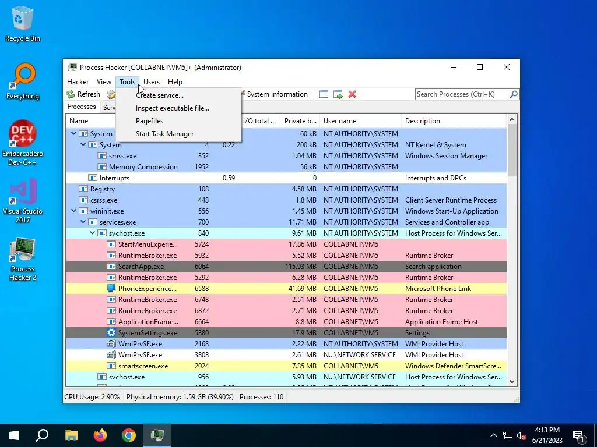This screenshot has width=597, height=447.
Task: Open the Users menu
Action: click(x=152, y=81)
